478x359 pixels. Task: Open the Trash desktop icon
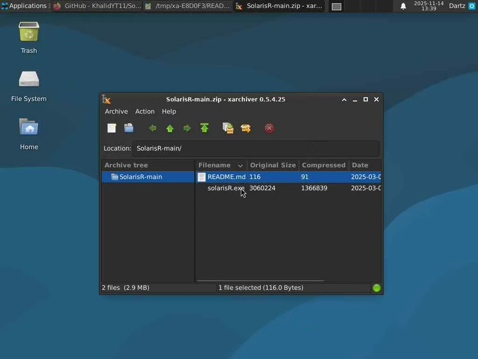pos(29,37)
